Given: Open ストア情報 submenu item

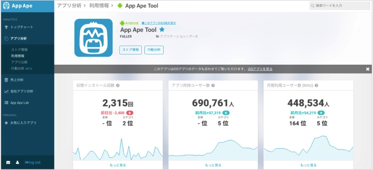Looking at the screenshot, I should [x=19, y=50].
